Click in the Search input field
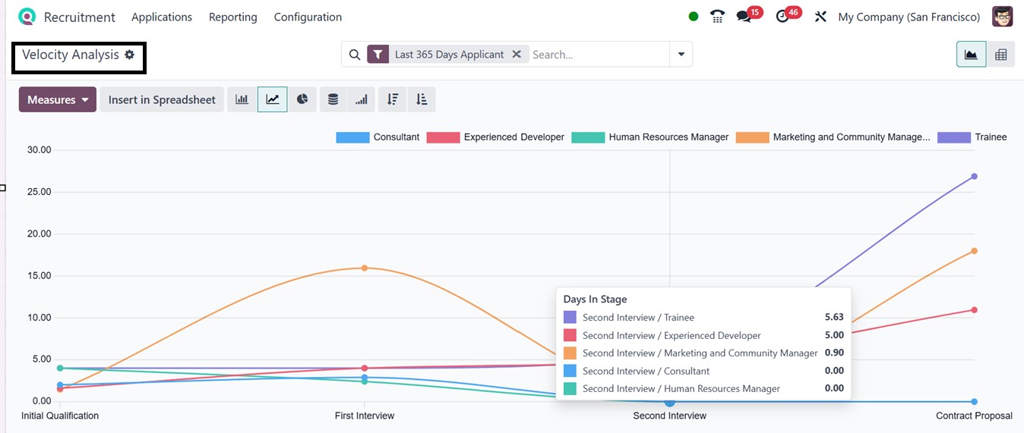 [x=596, y=55]
